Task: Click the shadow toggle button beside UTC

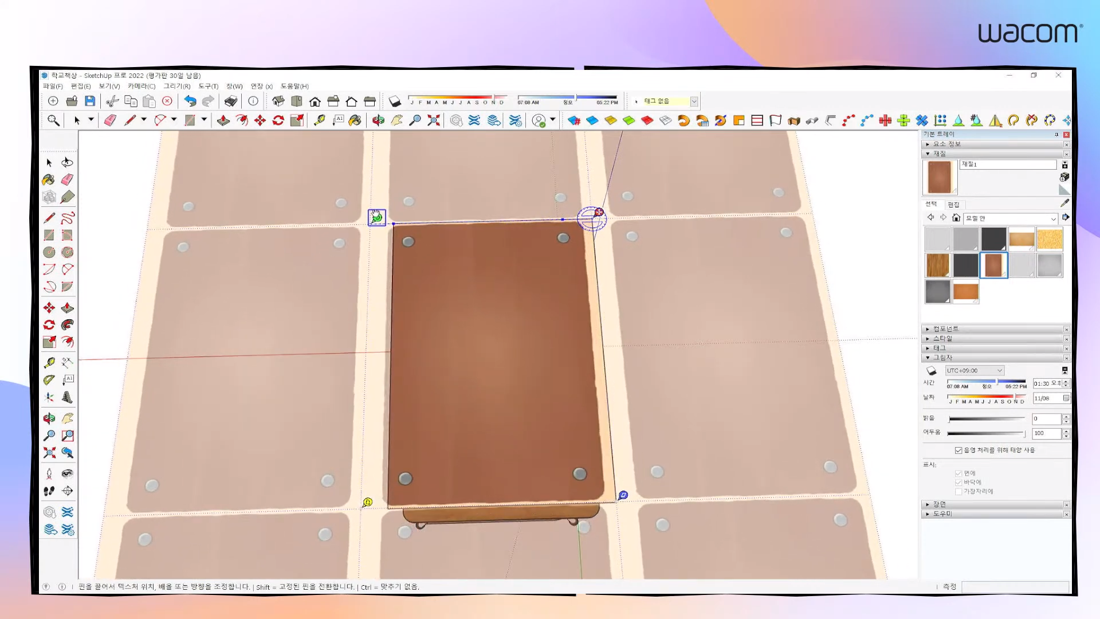Action: click(932, 371)
